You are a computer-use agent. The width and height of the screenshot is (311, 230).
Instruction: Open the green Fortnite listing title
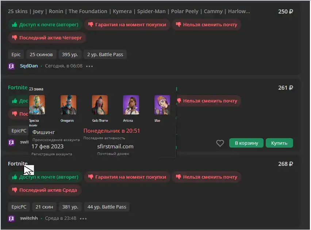pyautogui.click(x=18, y=87)
